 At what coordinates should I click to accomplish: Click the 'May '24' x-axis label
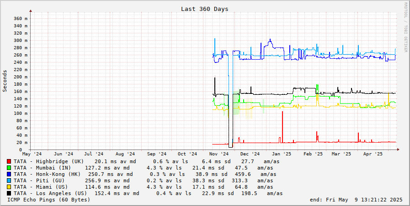[32, 154]
